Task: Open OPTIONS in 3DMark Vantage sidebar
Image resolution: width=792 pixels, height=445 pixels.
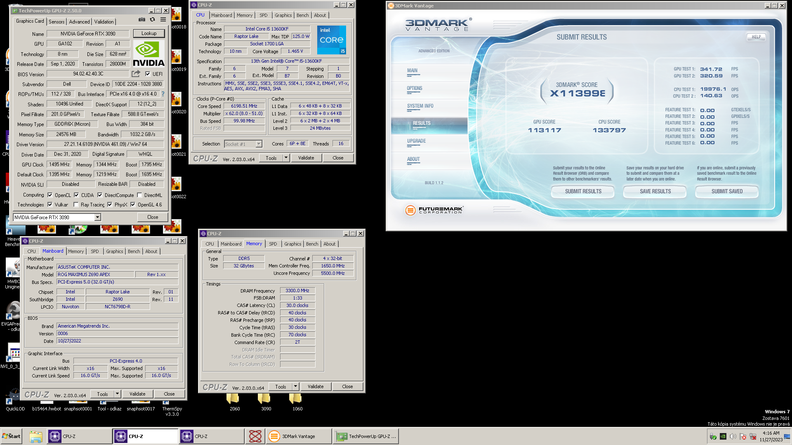Action: (x=414, y=88)
